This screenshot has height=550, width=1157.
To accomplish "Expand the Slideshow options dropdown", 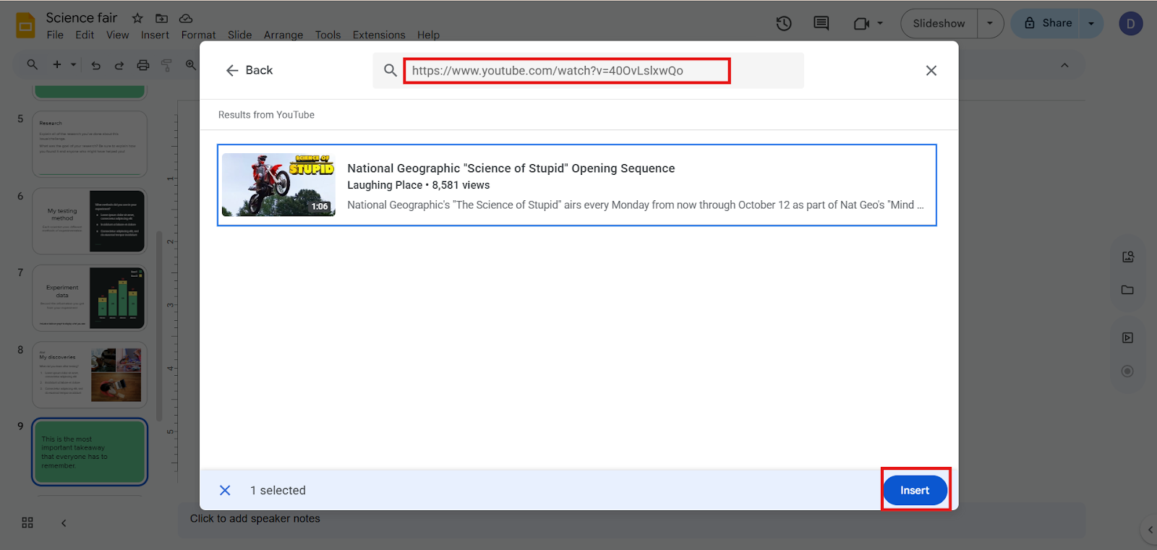I will point(990,23).
